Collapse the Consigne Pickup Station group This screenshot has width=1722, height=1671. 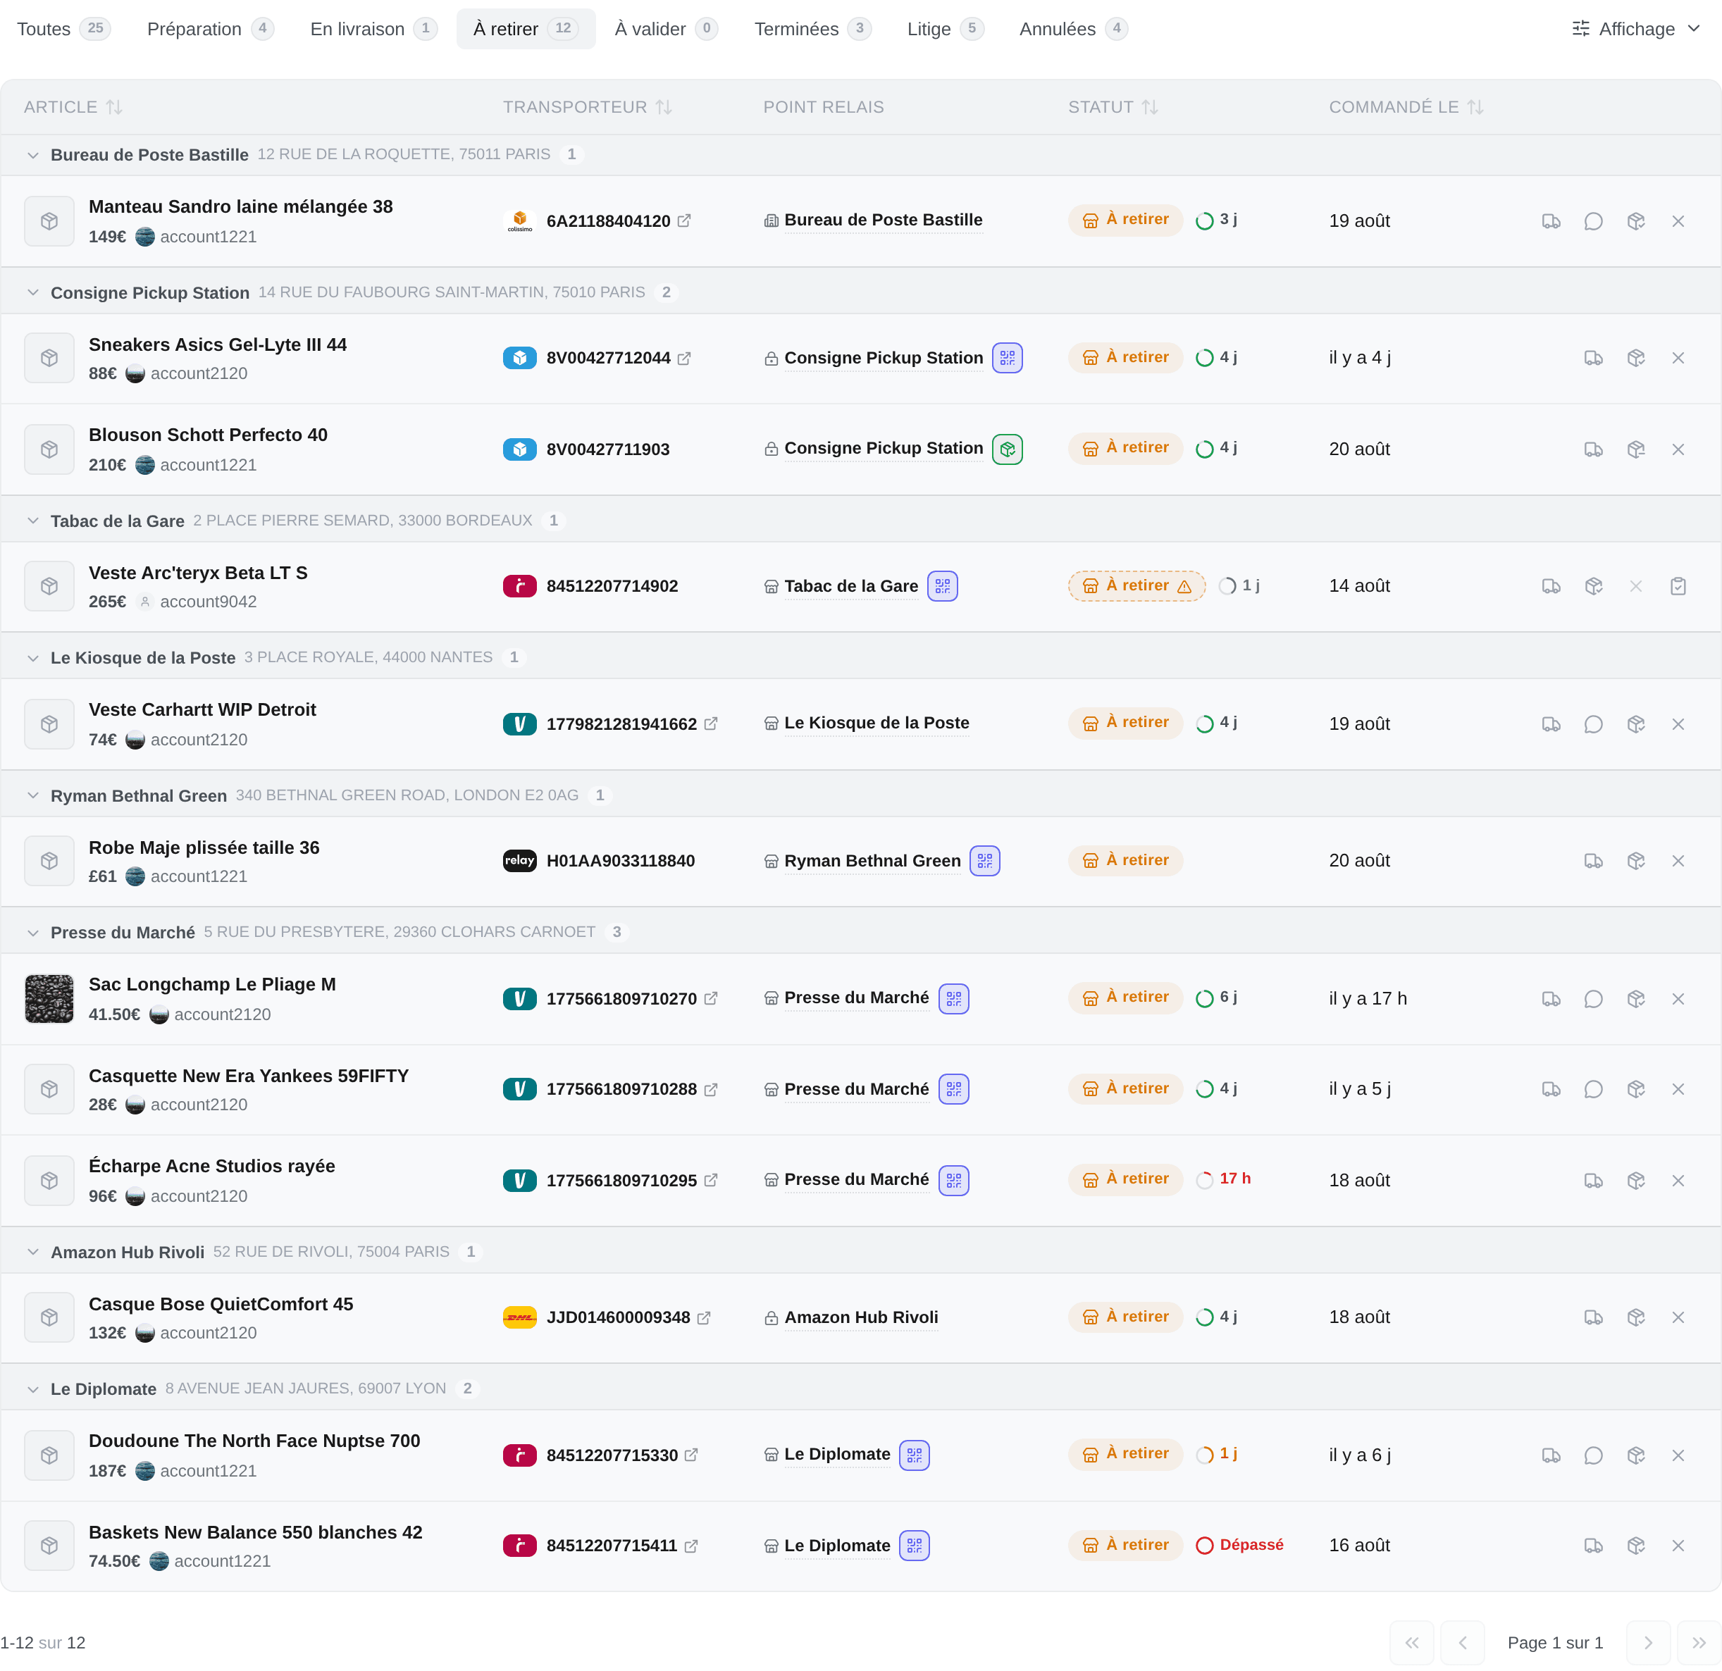point(32,292)
